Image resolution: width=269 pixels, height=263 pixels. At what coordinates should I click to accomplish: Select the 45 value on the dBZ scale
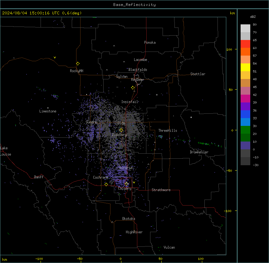point(255,87)
